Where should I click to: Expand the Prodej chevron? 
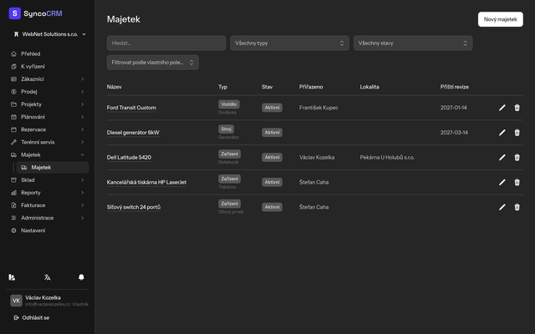coord(82,92)
